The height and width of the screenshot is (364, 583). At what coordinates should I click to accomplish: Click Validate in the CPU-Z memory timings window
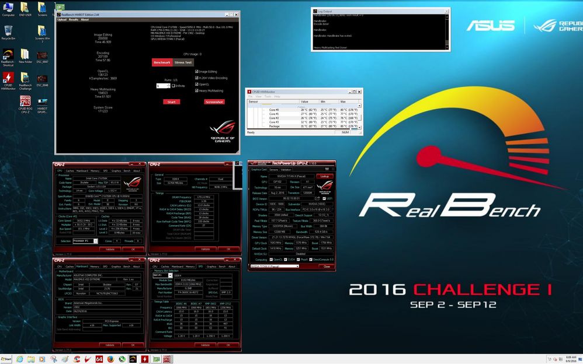click(205, 249)
